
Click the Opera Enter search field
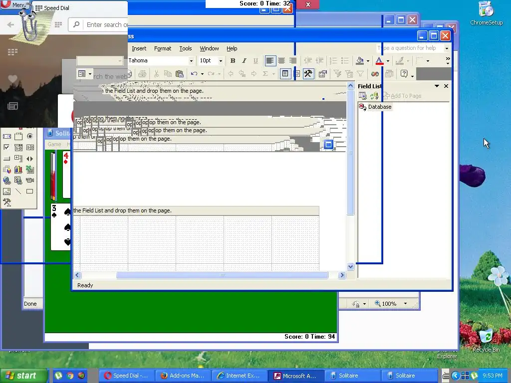point(98,25)
